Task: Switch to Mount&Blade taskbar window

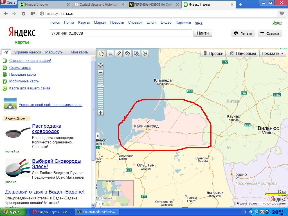Action: click(x=97, y=212)
